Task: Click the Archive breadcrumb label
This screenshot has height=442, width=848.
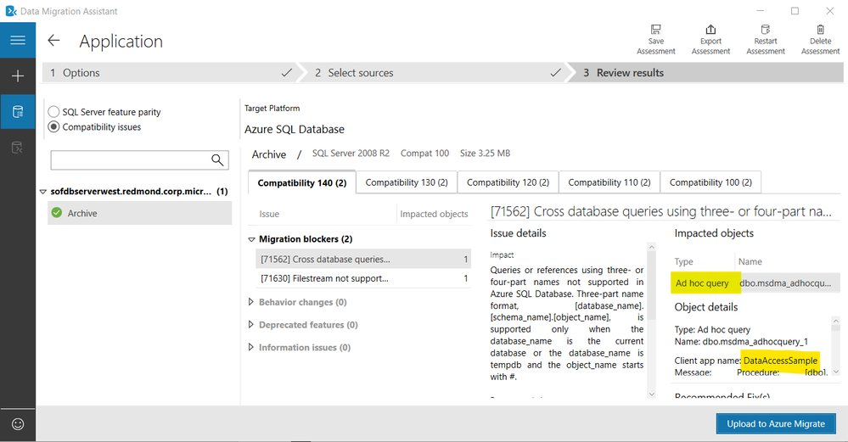Action: click(269, 154)
